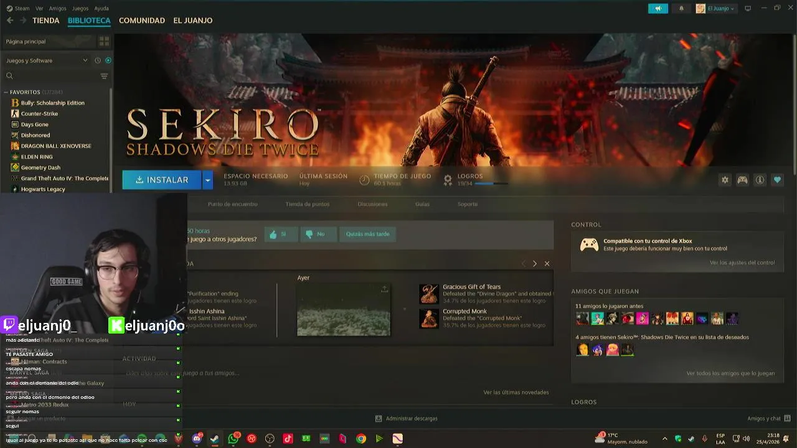Image resolution: width=797 pixels, height=448 pixels.
Task: Open the Guías tab
Action: tap(422, 204)
